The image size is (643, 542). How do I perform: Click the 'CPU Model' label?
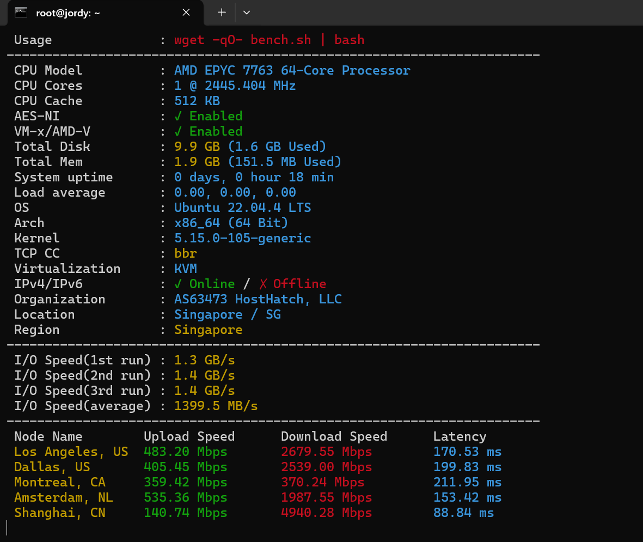click(x=48, y=71)
